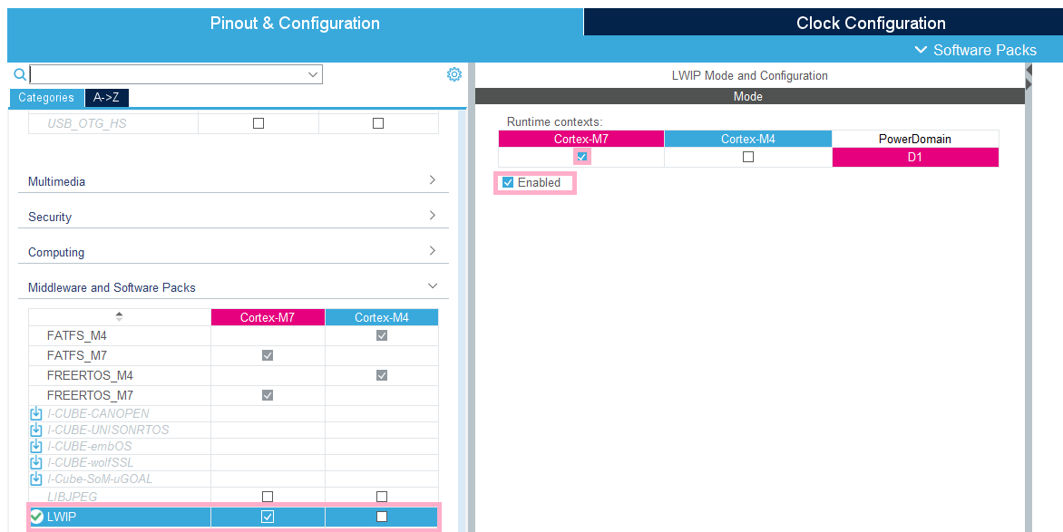Toggle LIBJPEG Cortex-M4 checkbox
The image size is (1063, 532).
[382, 497]
